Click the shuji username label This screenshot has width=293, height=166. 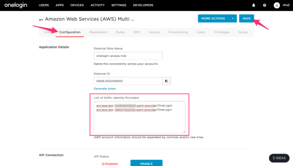(x=286, y=5)
